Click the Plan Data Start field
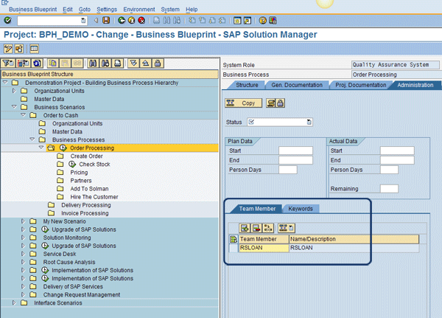 tap(295, 151)
